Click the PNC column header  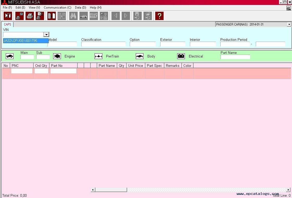(22, 66)
